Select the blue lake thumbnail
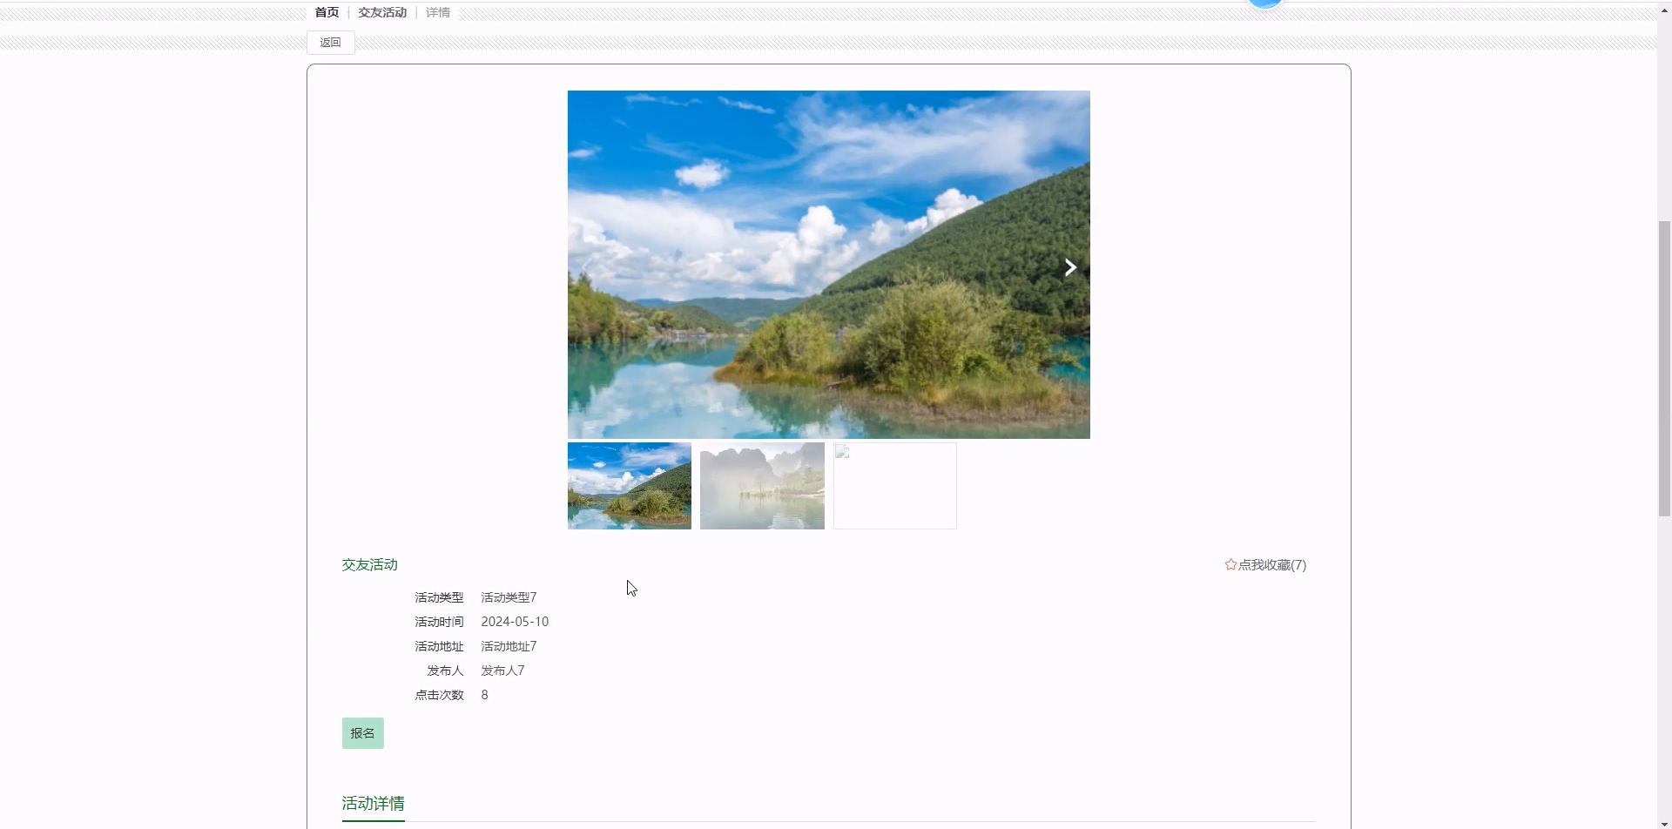The image size is (1672, 829). (630, 486)
